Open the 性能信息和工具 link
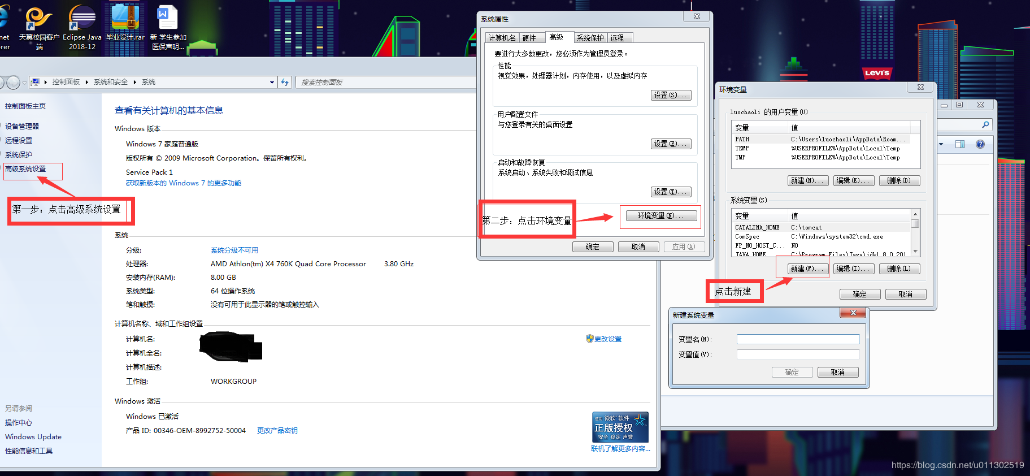 pos(29,451)
